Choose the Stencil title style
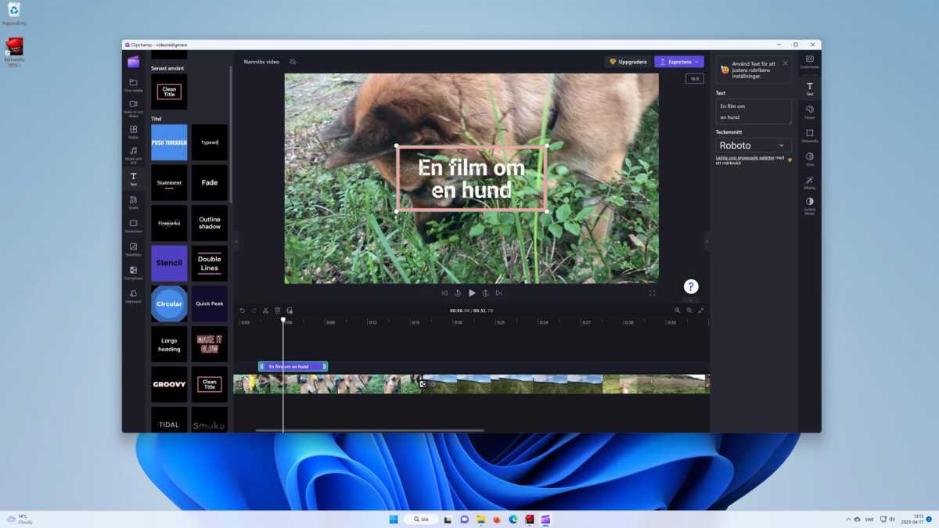Image resolution: width=939 pixels, height=528 pixels. click(168, 263)
